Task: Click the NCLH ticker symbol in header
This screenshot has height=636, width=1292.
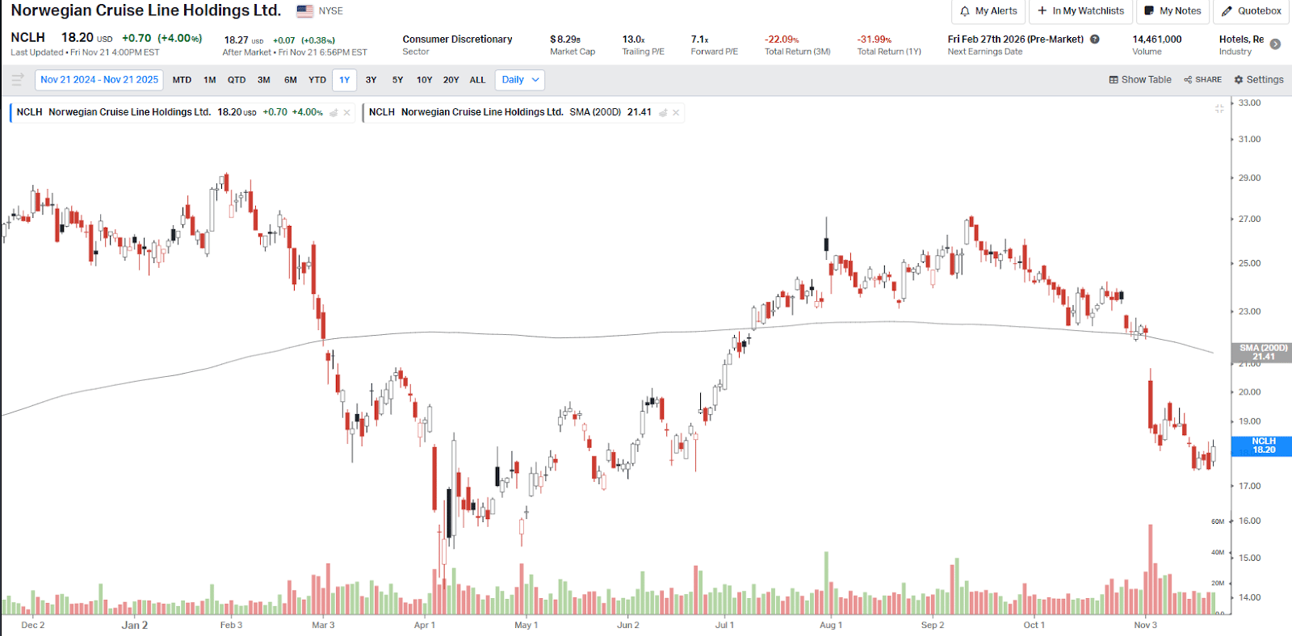Action: point(28,37)
